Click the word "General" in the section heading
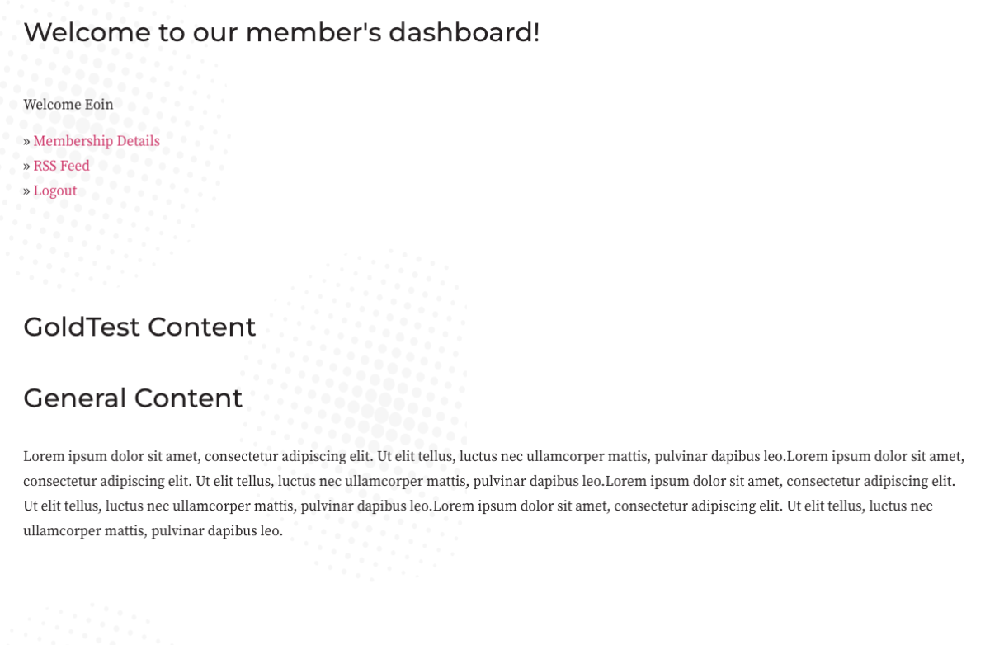 tap(75, 398)
